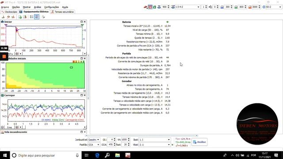This screenshot has height=159, width=283.
Task: Toggle the highlighted red record icon
Action: click(x=150, y=7)
